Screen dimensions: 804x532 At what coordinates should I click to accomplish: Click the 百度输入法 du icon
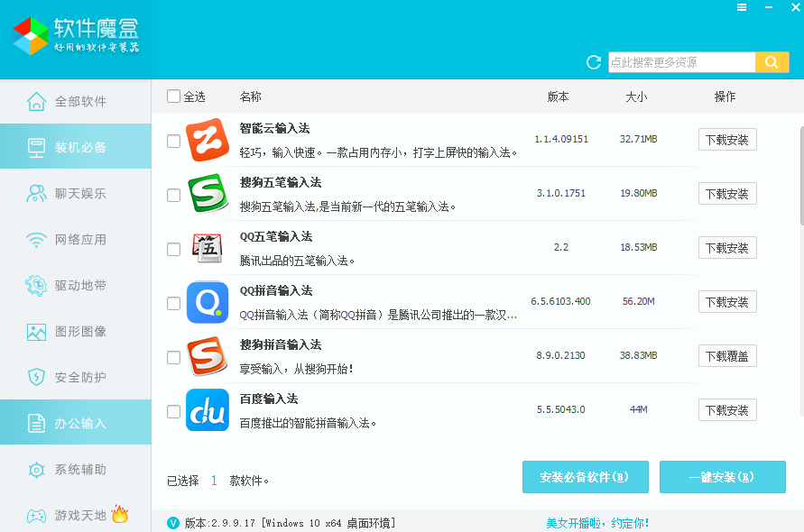tap(208, 410)
